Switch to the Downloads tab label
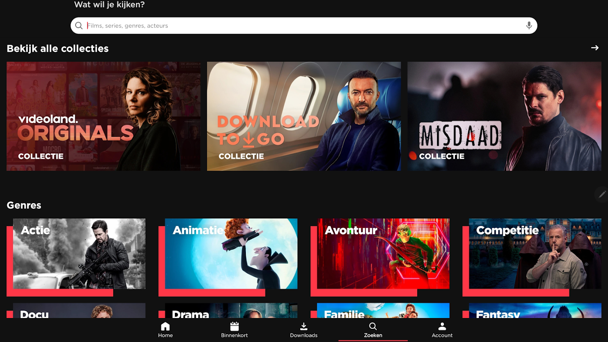Screen dimensions: 608x342 (304, 336)
